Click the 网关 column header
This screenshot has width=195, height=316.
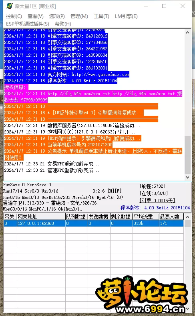click(x=10, y=217)
